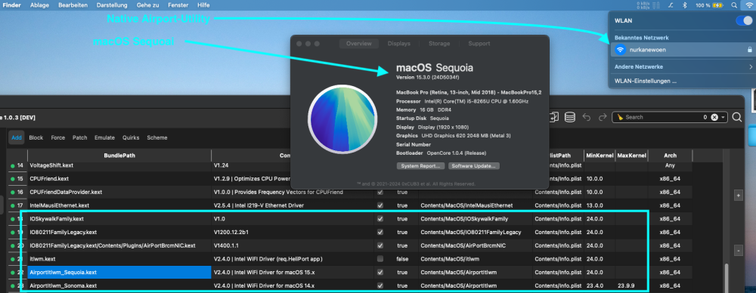Click the import/export toolbar icon left of database
This screenshot has width=756, height=293.
(554, 117)
